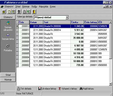Click the Konec menu item
Image resolution: width=113 pixels, height=96 pixels.
coord(53,7)
